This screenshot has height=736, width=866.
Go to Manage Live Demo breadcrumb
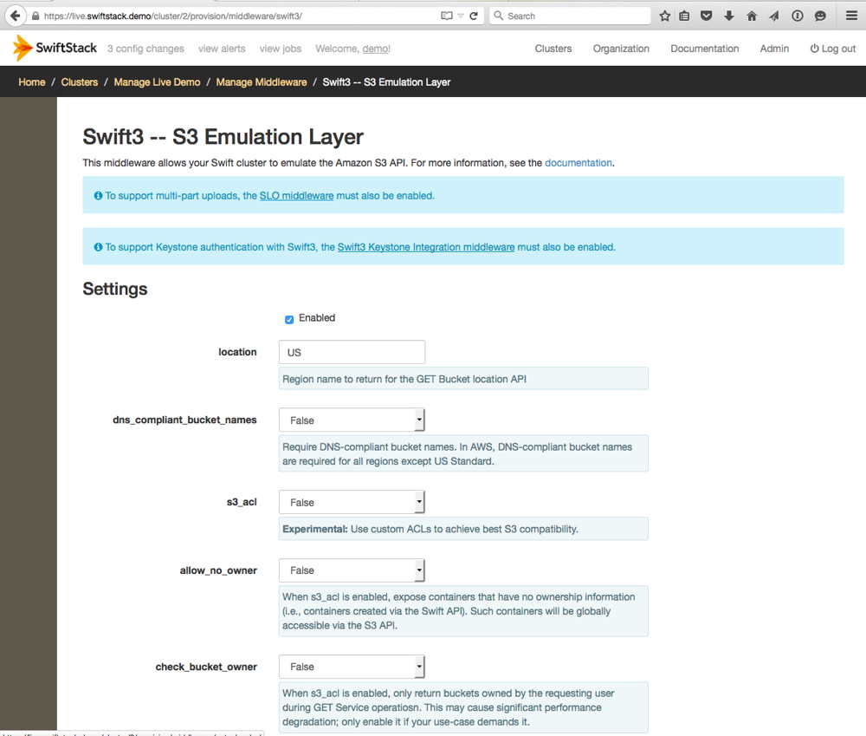tap(157, 81)
